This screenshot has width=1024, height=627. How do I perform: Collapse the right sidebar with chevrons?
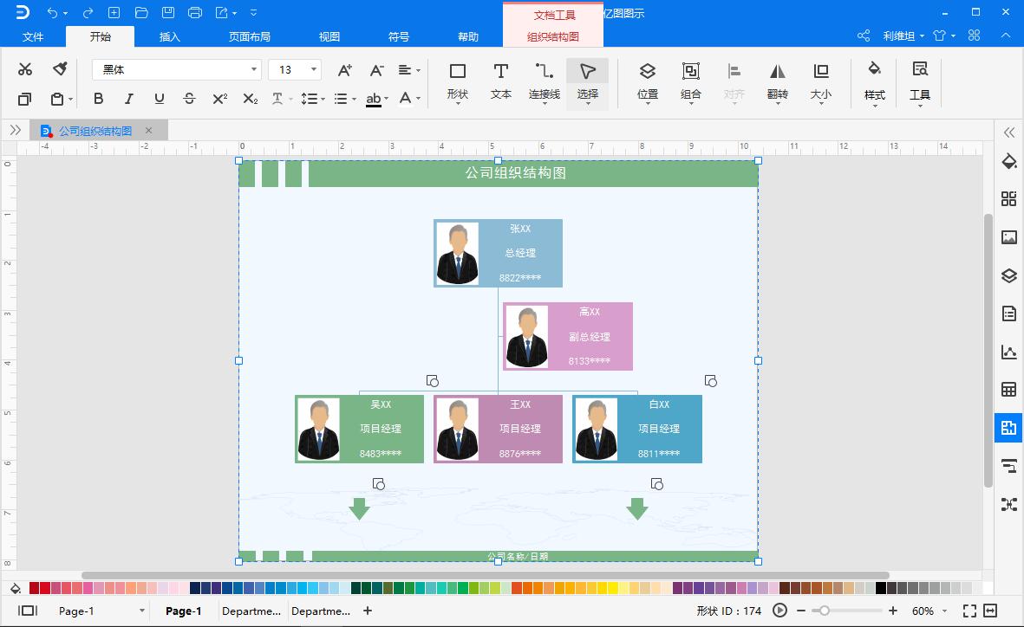[x=1009, y=133]
